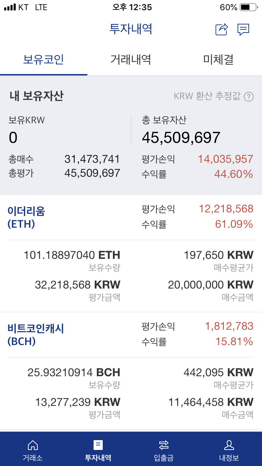Open 이더리움 (ETH) coin details
This screenshot has width=262, height=466.
click(x=27, y=217)
